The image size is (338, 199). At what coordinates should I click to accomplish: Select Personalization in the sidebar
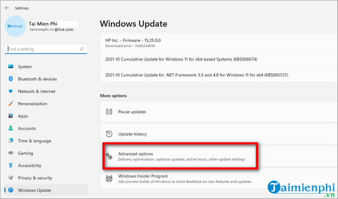(x=46, y=104)
